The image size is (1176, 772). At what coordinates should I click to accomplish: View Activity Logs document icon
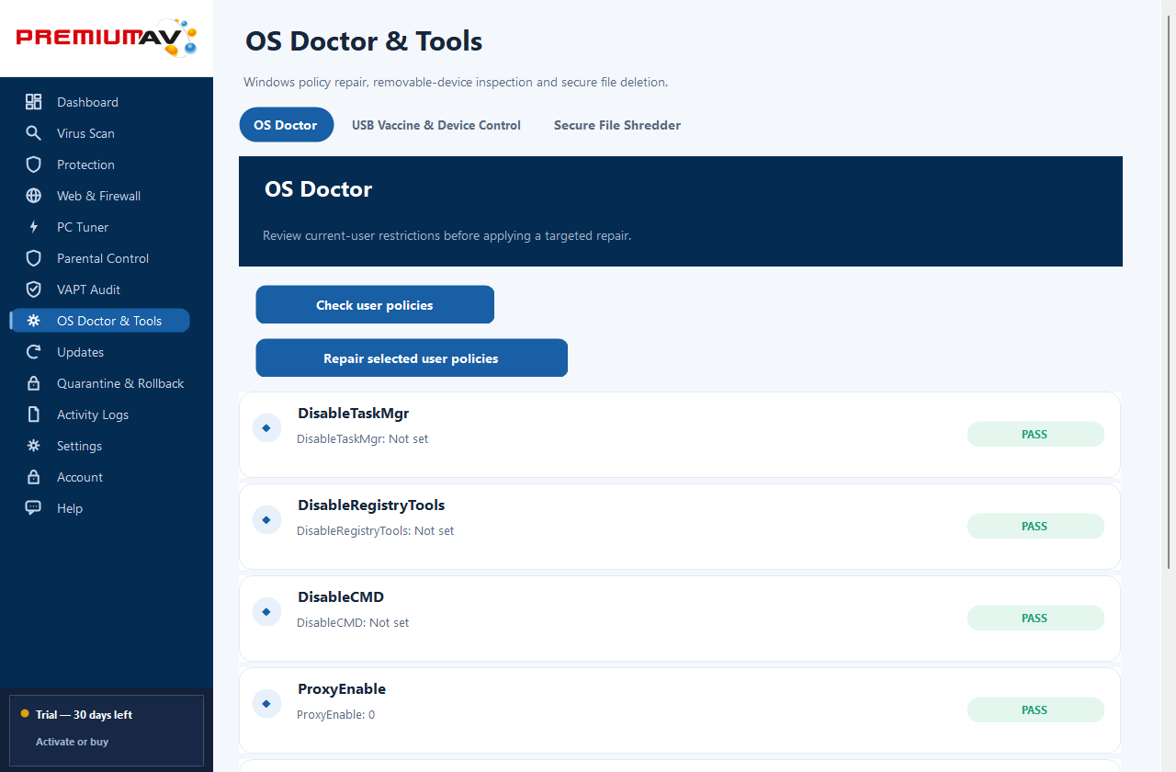34,414
